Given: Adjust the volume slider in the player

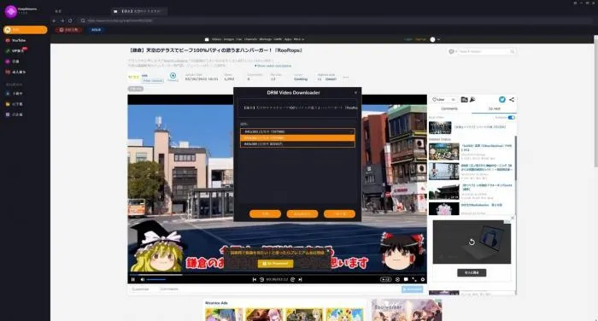Looking at the screenshot, I should click(156, 279).
